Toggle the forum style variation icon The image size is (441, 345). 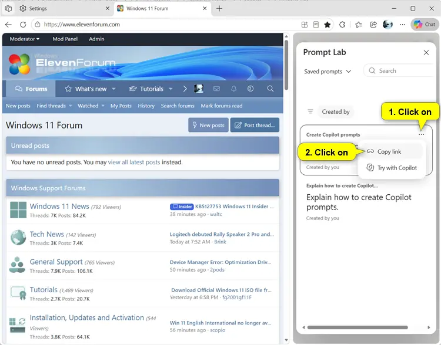pyautogui.click(x=250, y=89)
